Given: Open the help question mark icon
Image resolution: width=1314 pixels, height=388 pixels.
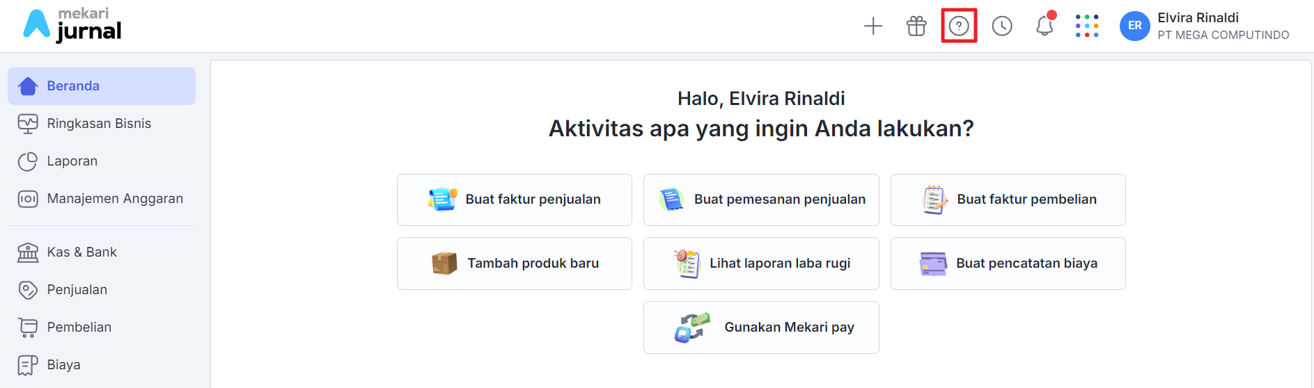Looking at the screenshot, I should (x=959, y=26).
